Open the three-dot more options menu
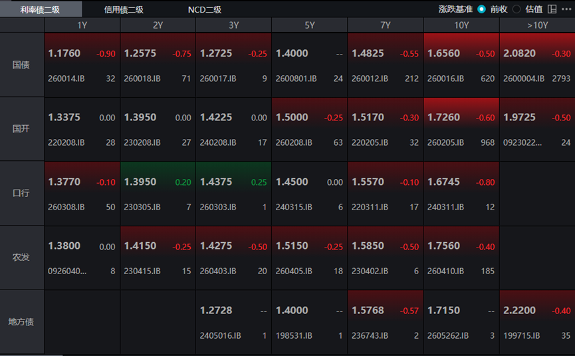 566,9
